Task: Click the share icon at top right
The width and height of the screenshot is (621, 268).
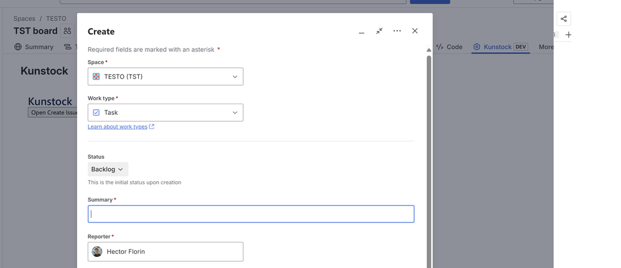Action: tap(563, 19)
